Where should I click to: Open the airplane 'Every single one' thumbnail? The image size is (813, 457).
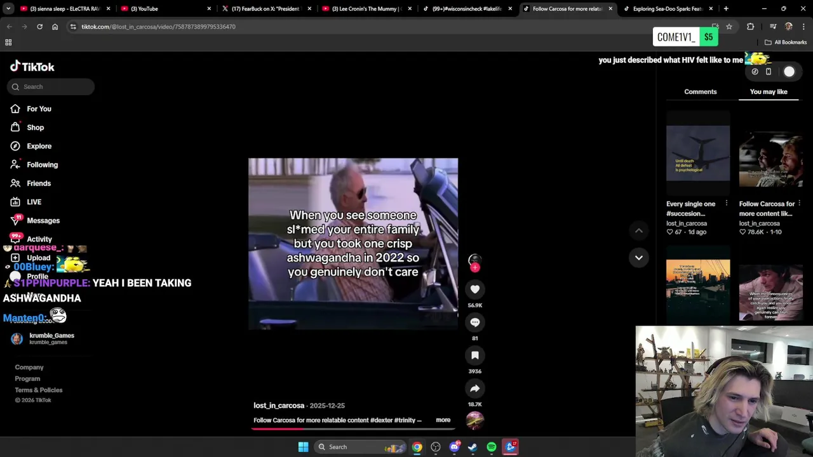tap(698, 154)
